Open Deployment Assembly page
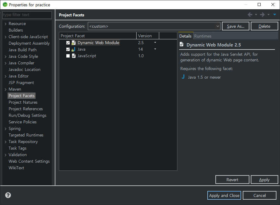Image resolution: width=280 pixels, height=205 pixels. coord(29,43)
